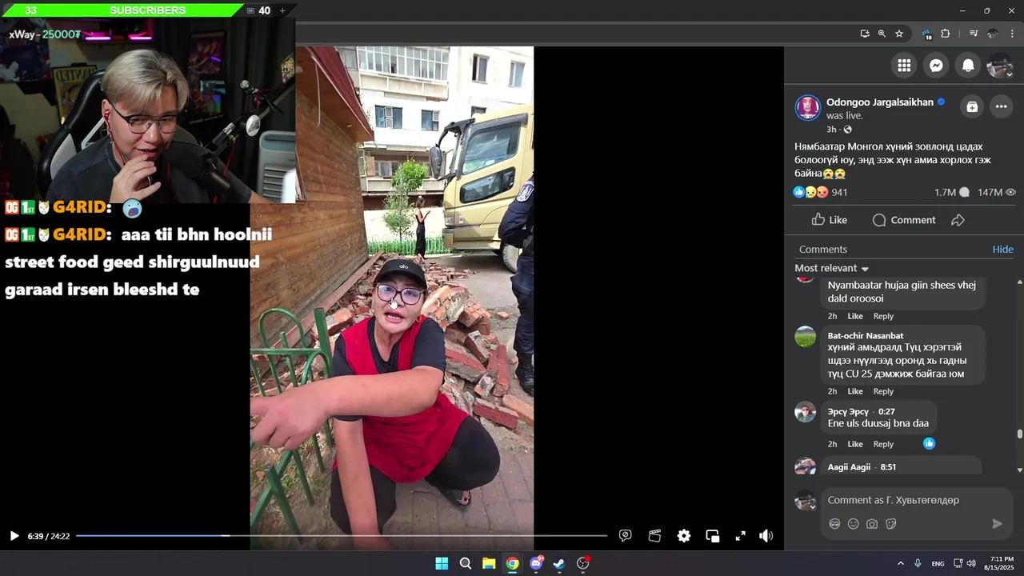Screen dimensions: 1024x576
Task: Click the comments scroll down arrow
Action: pos(1019,470)
